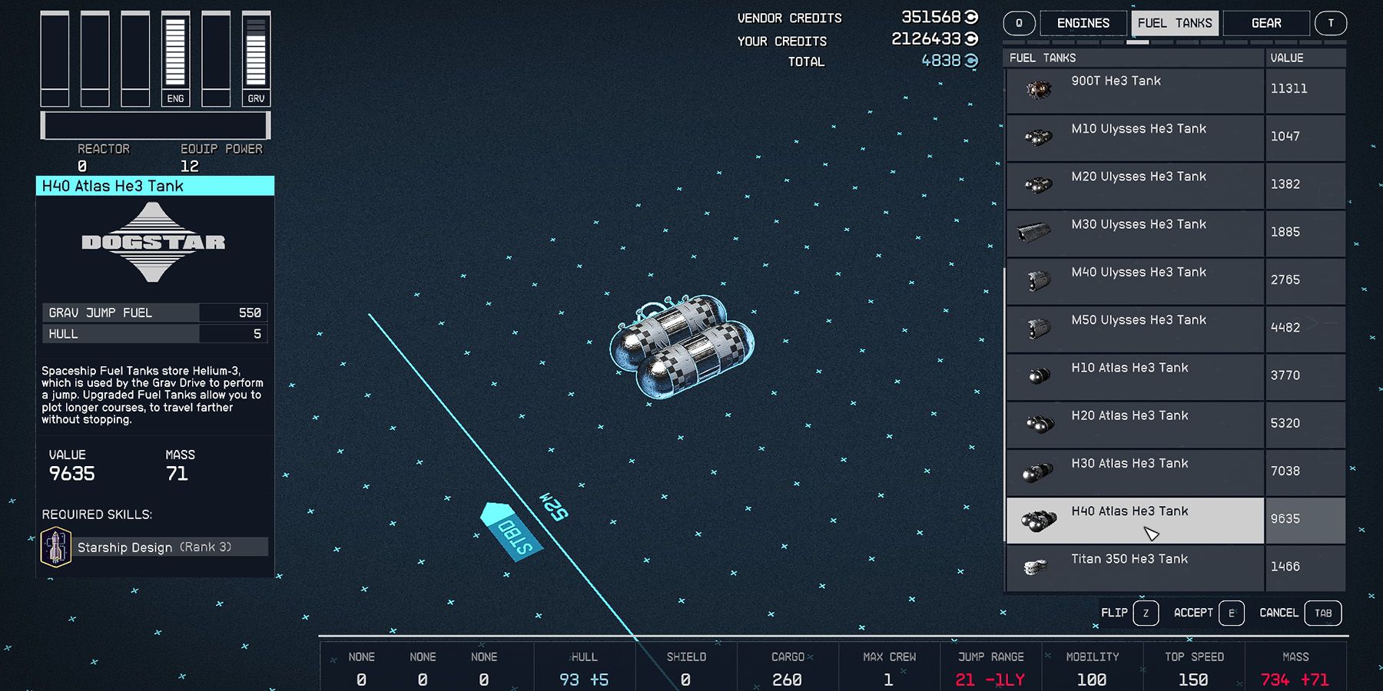Click the value 11311 cell
Image resolution: width=1383 pixels, height=691 pixels.
[1305, 91]
